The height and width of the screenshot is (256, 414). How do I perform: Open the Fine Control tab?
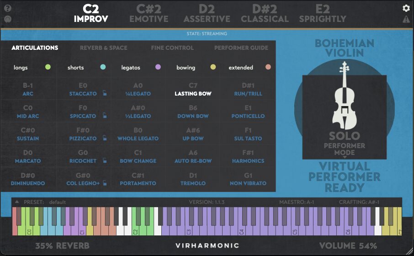172,48
